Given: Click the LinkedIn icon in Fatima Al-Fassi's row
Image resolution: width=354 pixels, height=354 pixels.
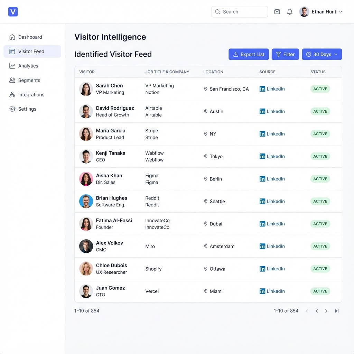Looking at the screenshot, I should pyautogui.click(x=262, y=224).
